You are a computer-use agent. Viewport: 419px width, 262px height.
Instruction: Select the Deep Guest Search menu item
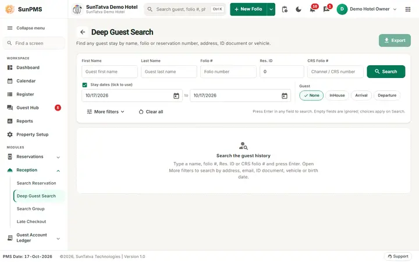point(39,196)
